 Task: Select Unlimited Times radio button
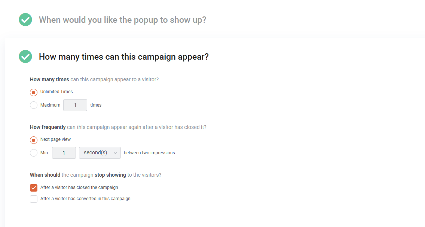click(x=34, y=92)
